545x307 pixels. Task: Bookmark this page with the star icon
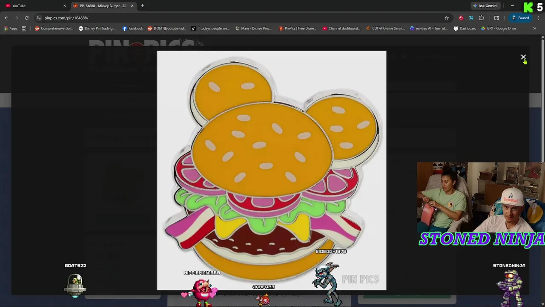(447, 18)
